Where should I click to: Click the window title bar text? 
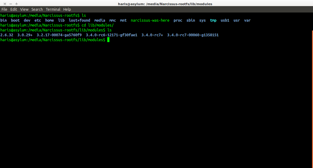coord(165,4)
